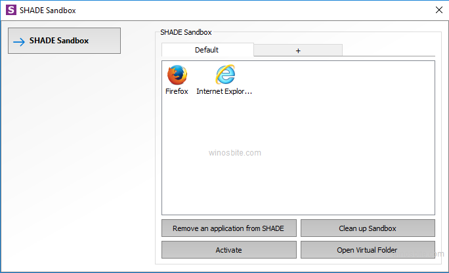Add a new sandbox with the + tab

pyautogui.click(x=298, y=51)
